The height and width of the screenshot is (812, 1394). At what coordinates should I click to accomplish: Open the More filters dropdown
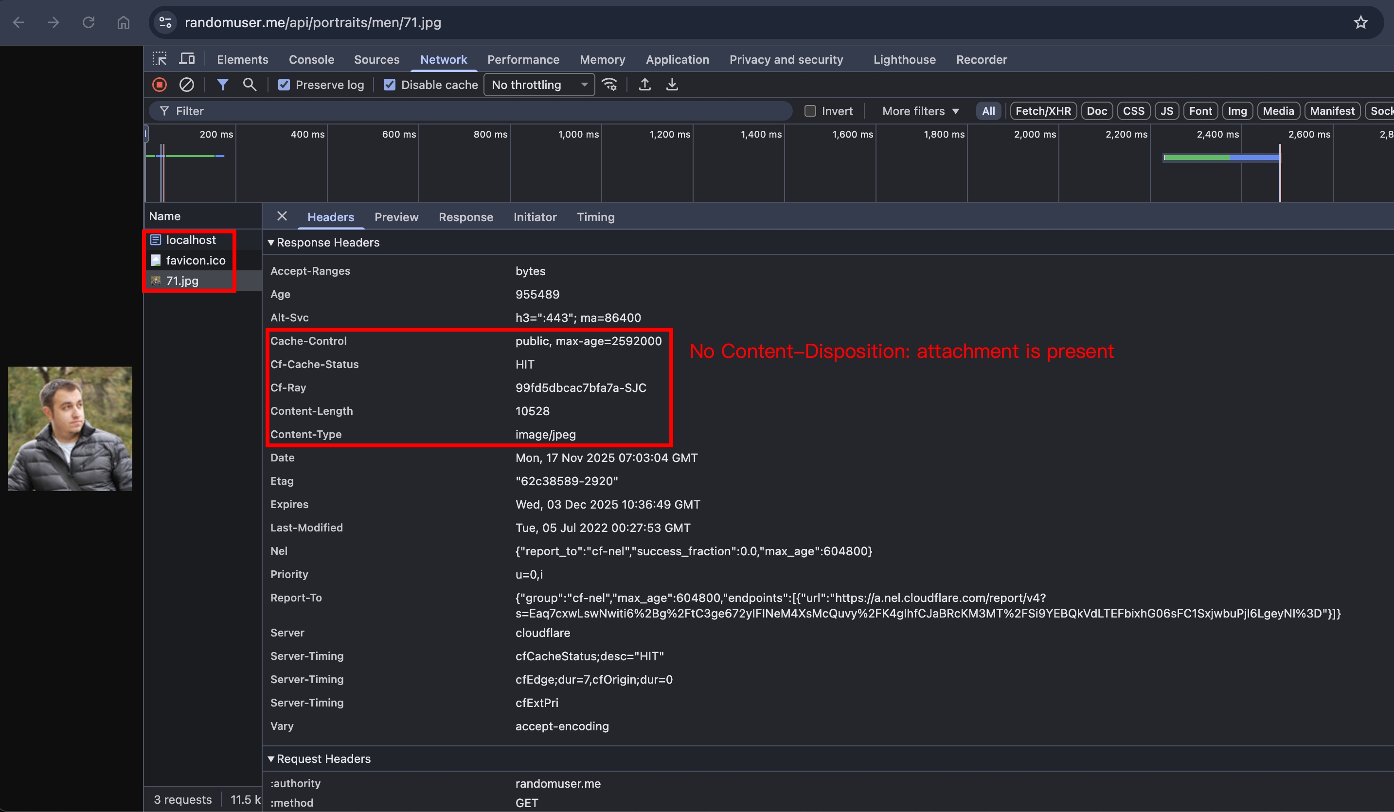pos(920,111)
